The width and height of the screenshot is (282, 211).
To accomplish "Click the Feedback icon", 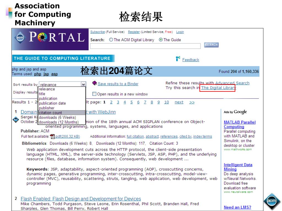I will 178,59.
